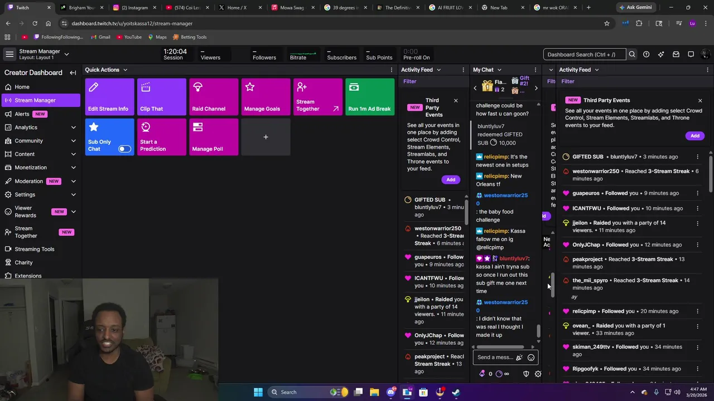Image resolution: width=714 pixels, height=401 pixels.
Task: Open right Activity Feed panel options menu
Action: coord(708,70)
